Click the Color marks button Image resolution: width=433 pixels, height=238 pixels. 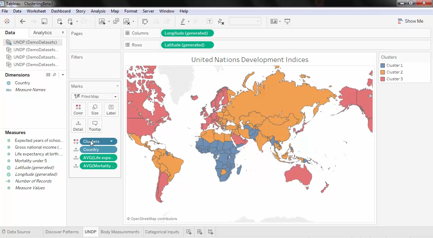(78, 109)
